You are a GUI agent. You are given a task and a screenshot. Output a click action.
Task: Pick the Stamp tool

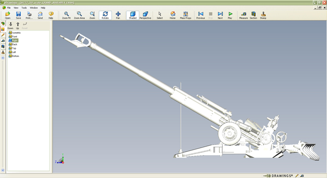coord(263,15)
